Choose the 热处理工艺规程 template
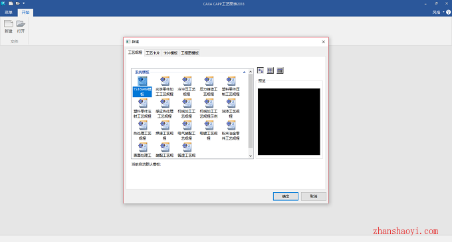Viewport: 452px width, 242px height. (142, 131)
